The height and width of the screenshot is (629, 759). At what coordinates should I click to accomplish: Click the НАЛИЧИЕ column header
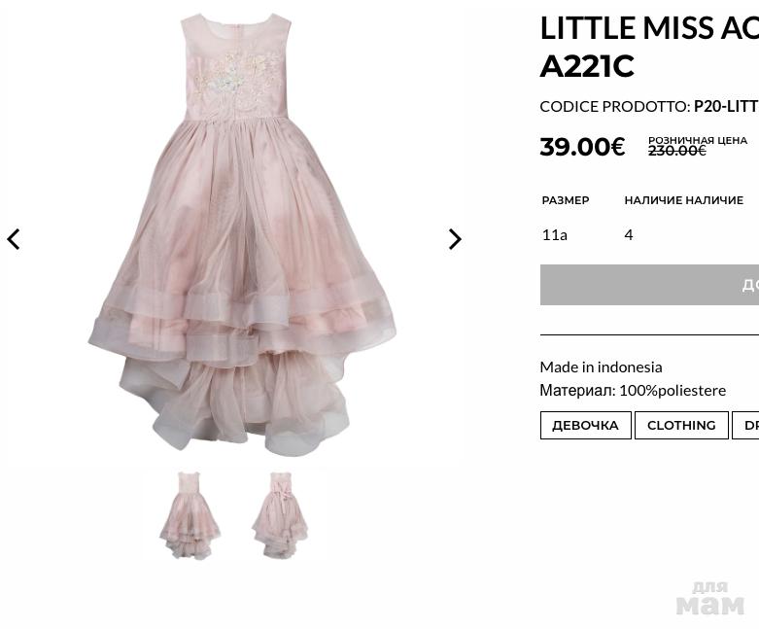pyautogui.click(x=683, y=200)
